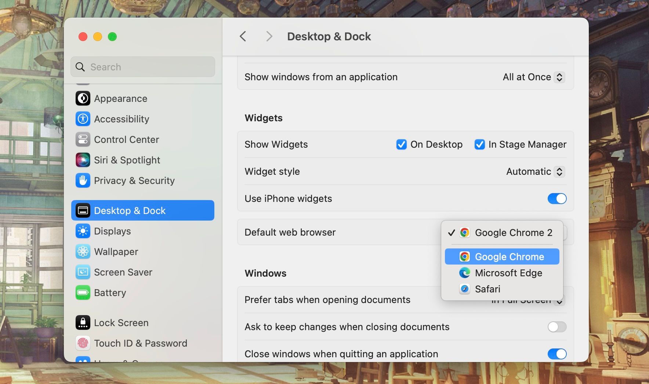The height and width of the screenshot is (384, 649).
Task: Open Screen Saver settings
Action: 83,272
